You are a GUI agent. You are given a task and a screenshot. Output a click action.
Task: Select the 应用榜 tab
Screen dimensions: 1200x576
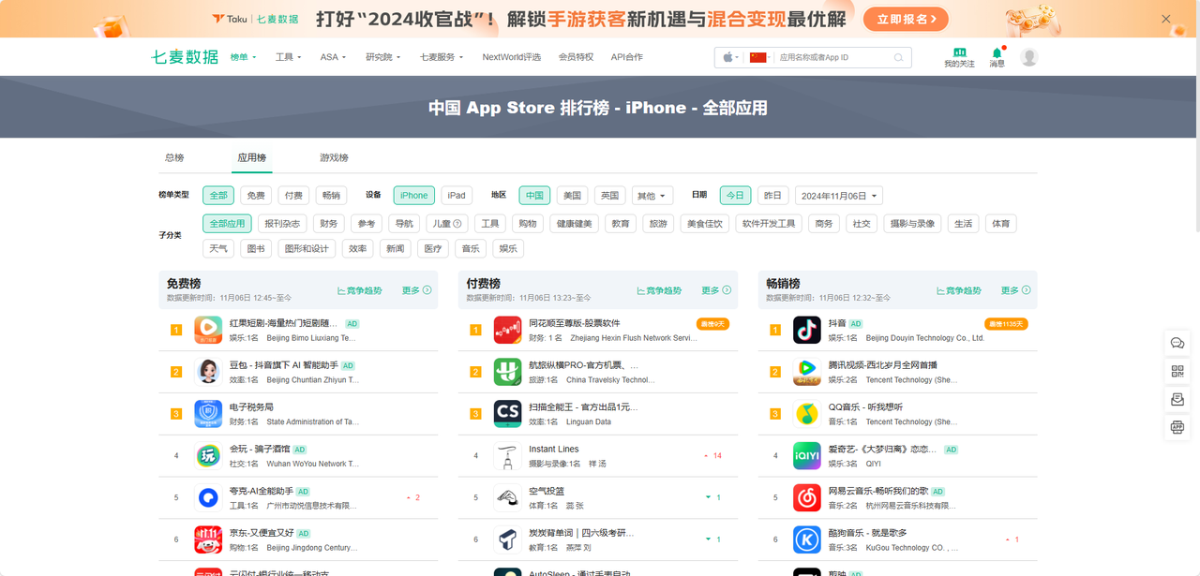[x=252, y=158]
